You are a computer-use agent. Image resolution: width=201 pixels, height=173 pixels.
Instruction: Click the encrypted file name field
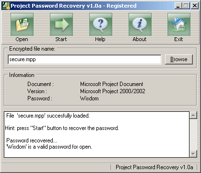tap(84, 59)
